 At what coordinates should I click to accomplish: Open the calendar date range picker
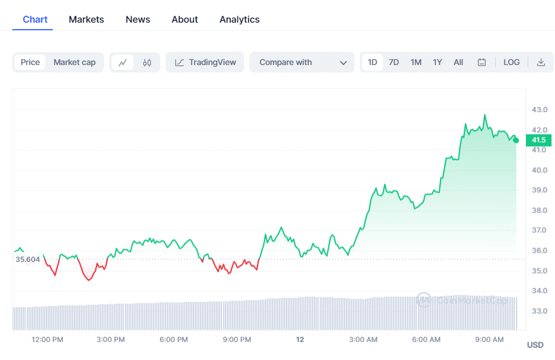coord(482,63)
